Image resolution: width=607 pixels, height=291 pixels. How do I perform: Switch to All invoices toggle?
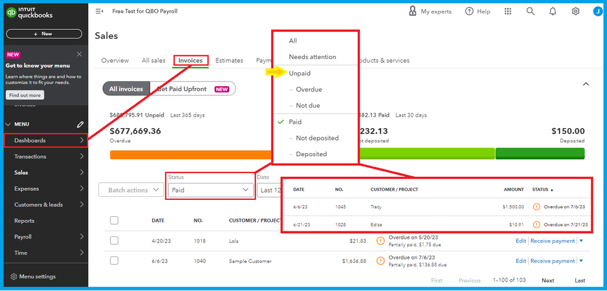(x=126, y=89)
